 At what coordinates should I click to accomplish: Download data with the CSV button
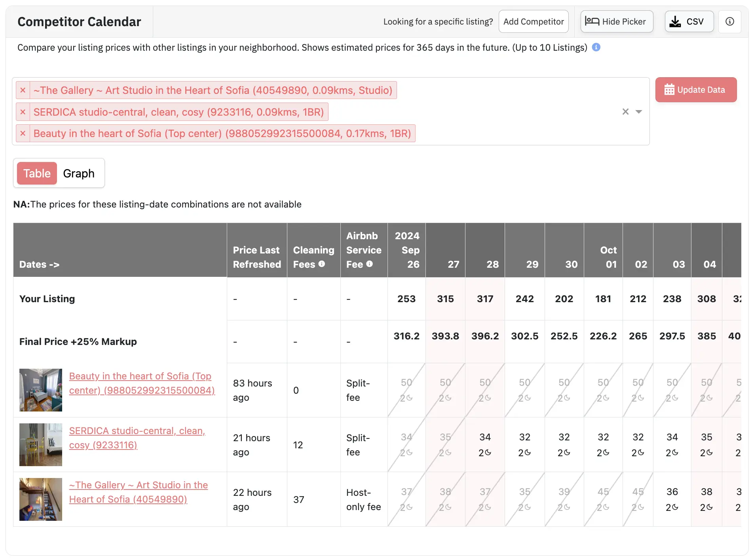[689, 21]
